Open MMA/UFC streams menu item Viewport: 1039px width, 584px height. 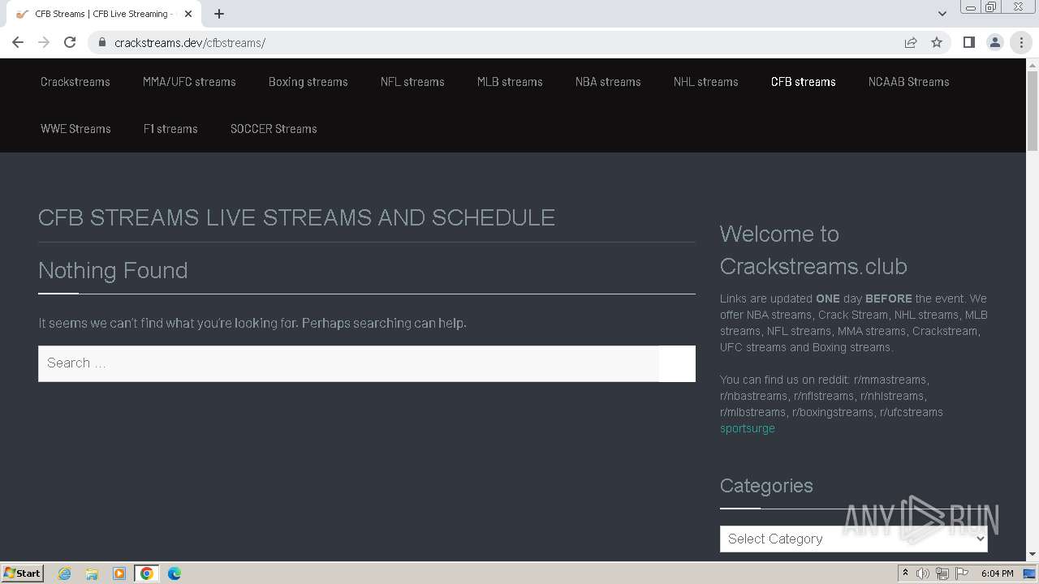pos(189,82)
